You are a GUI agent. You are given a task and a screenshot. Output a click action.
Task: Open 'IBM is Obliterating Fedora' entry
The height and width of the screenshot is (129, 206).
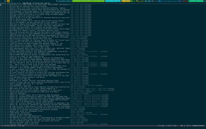21,19
